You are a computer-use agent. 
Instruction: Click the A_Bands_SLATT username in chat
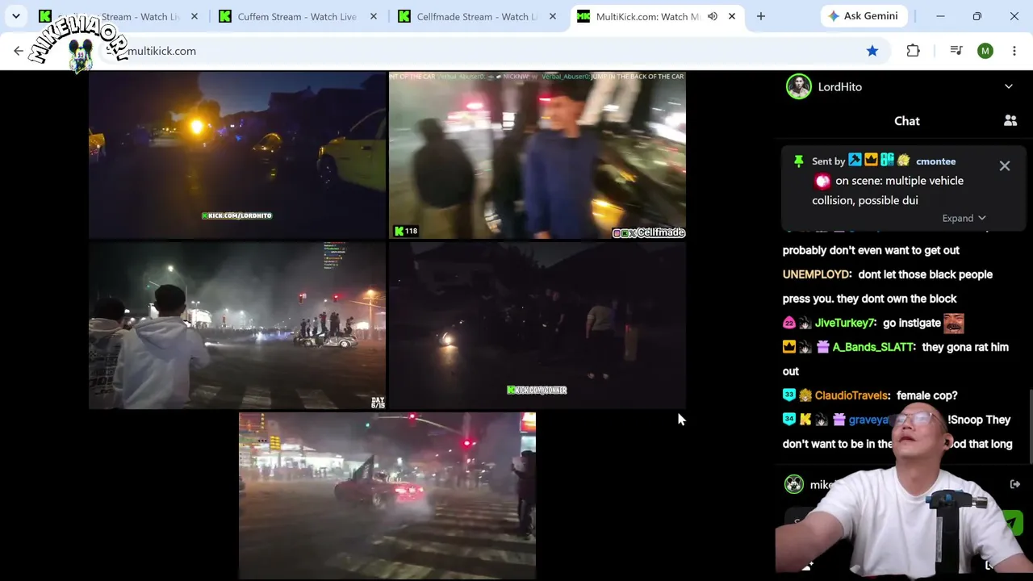point(873,347)
